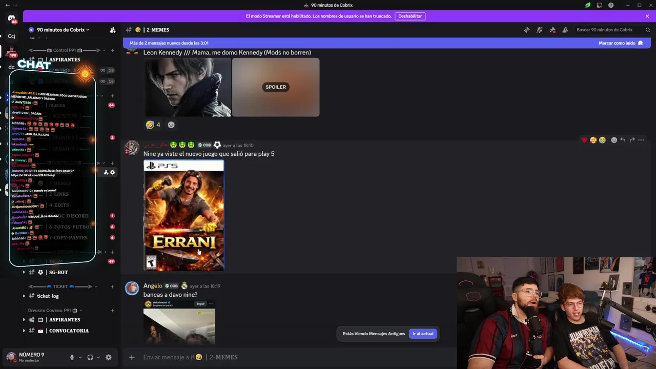Viewport: 656px width, 369px height.
Task: Open pinned messages pin icon
Action: [552, 30]
